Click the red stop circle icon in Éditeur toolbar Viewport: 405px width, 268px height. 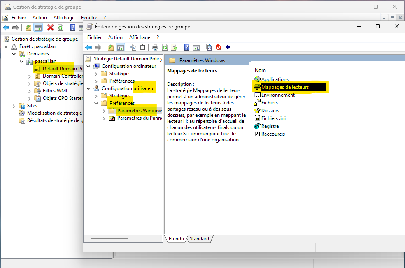coord(219,47)
